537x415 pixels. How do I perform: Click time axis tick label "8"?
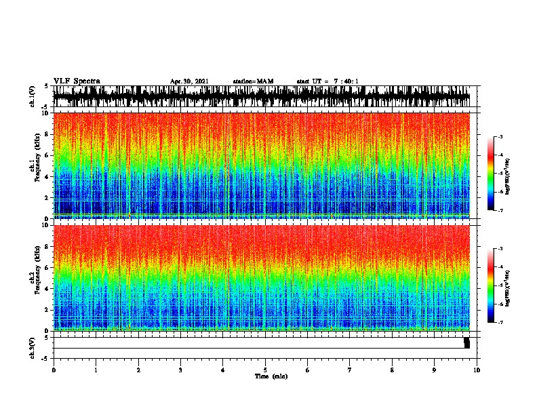coord(392,370)
